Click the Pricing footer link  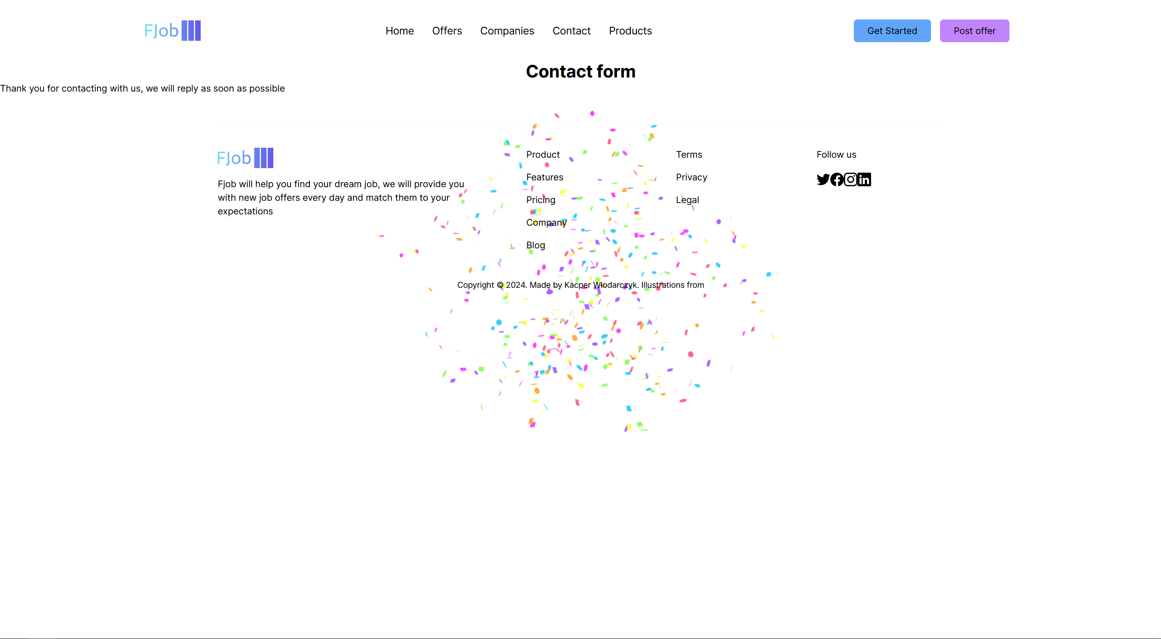click(541, 199)
